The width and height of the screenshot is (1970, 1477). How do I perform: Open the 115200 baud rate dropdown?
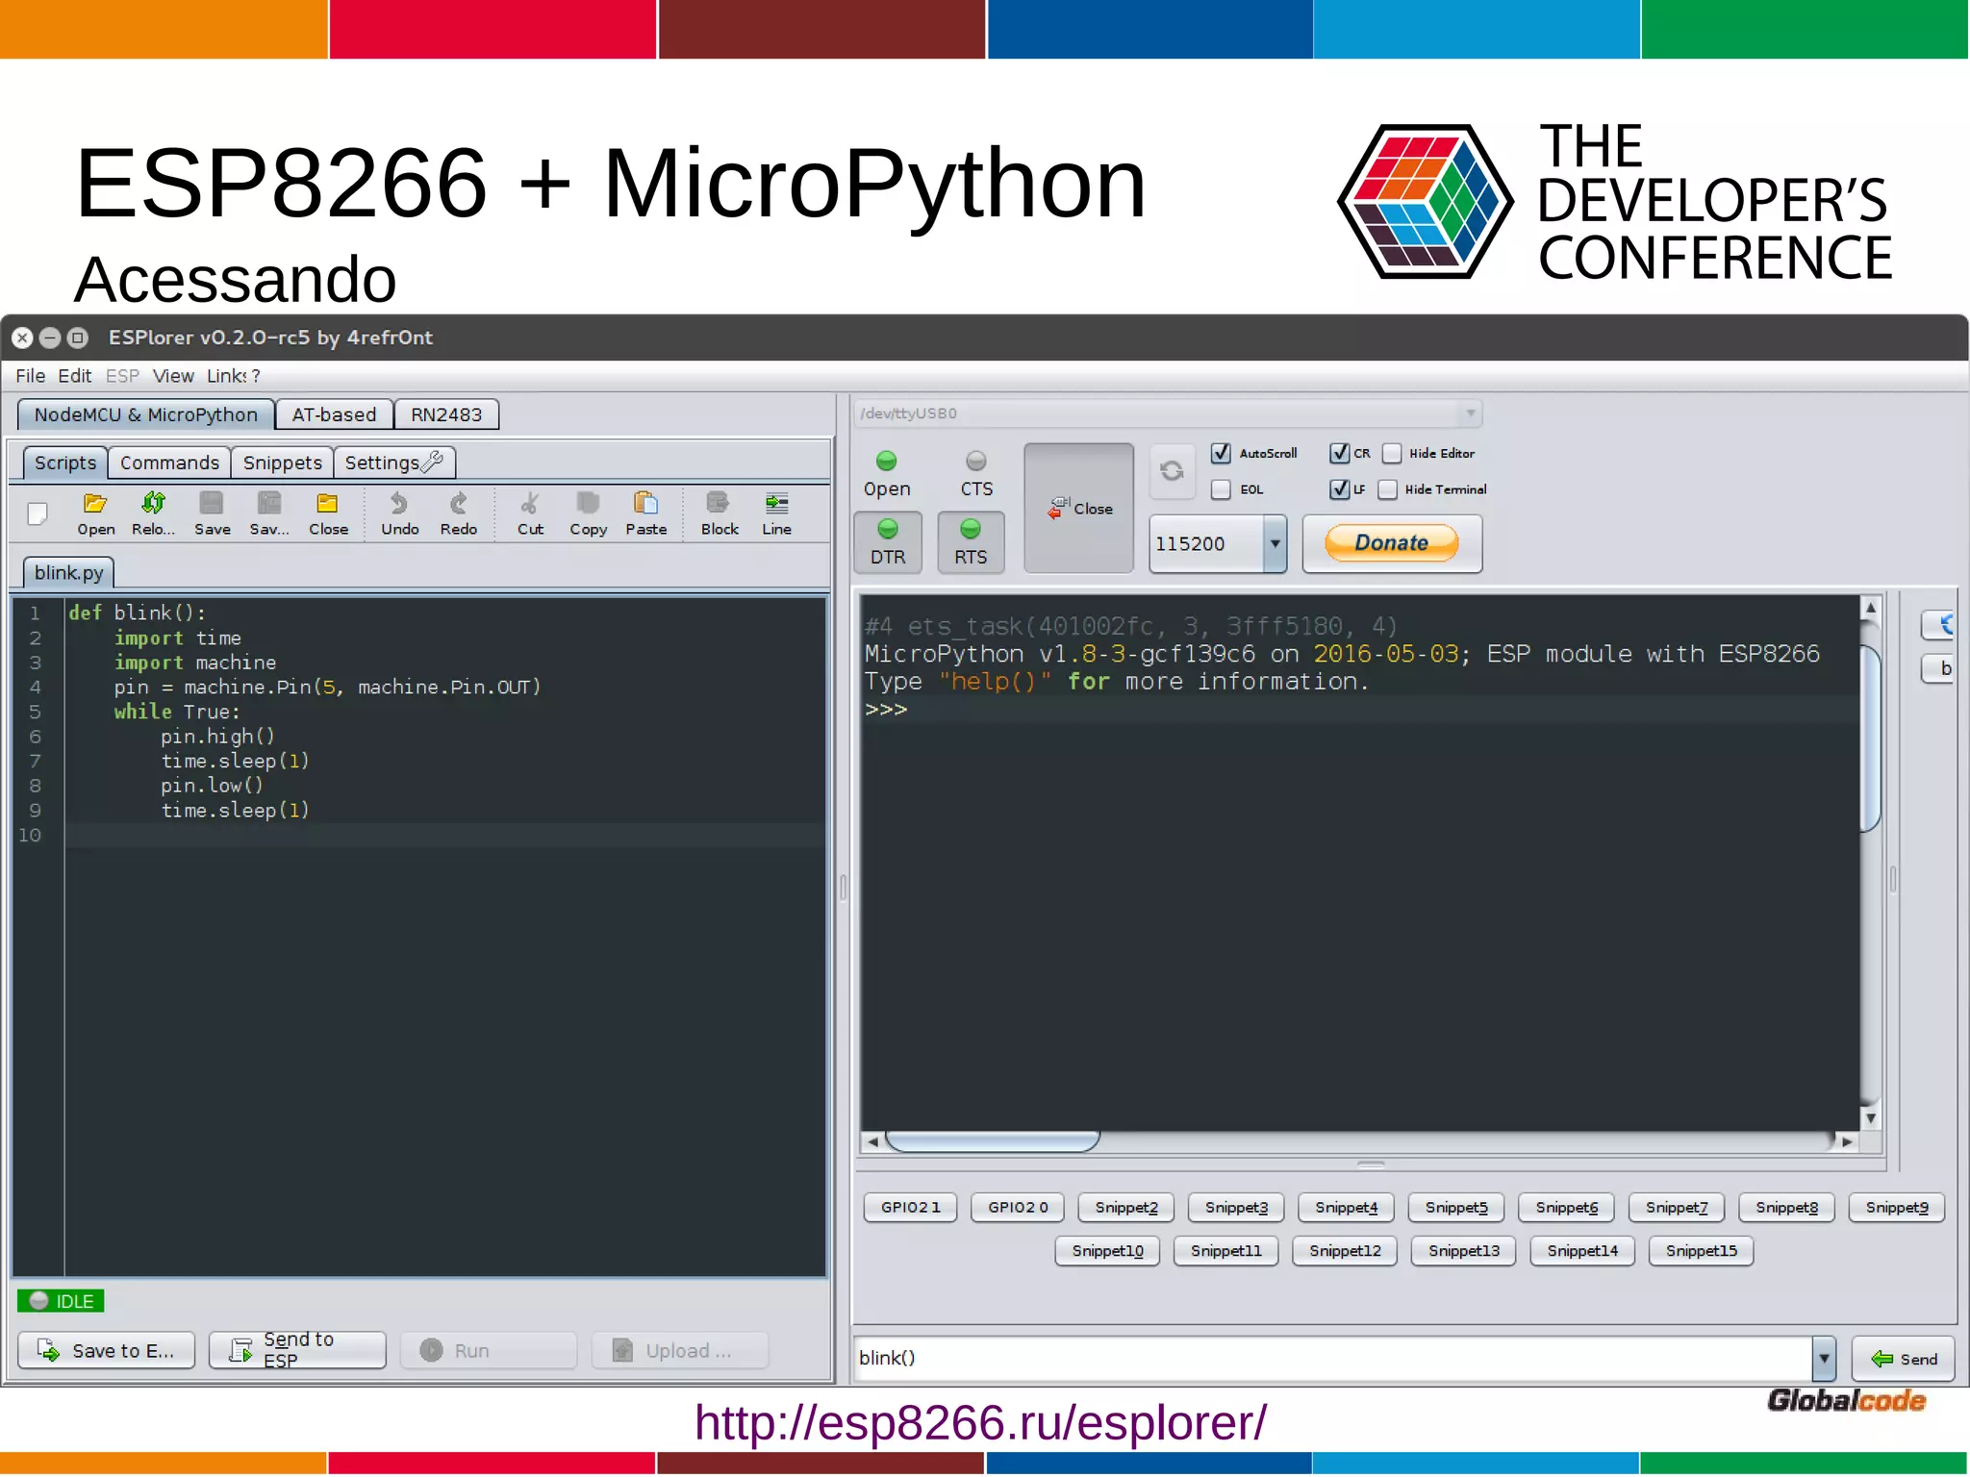tap(1275, 543)
